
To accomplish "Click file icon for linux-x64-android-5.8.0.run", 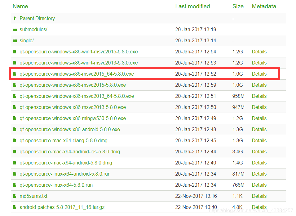I will point(15,174).
